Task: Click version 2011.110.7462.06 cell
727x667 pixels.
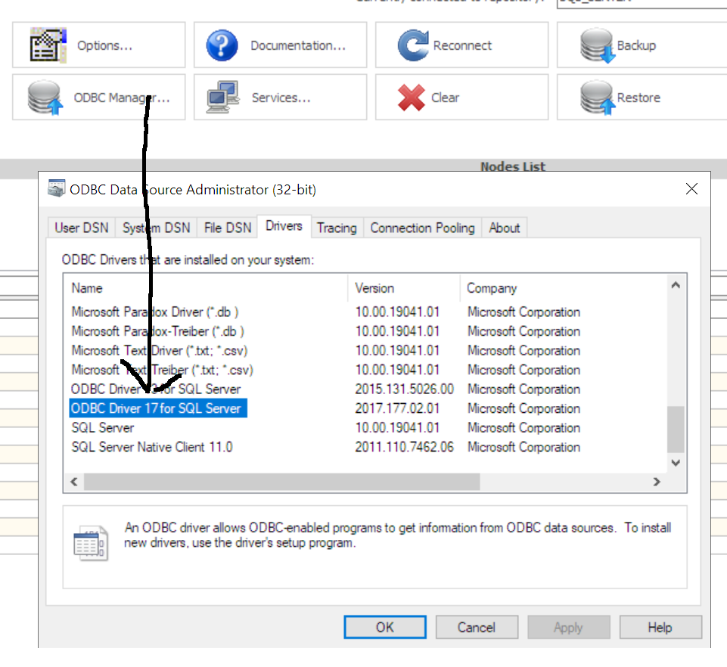Action: (x=404, y=447)
